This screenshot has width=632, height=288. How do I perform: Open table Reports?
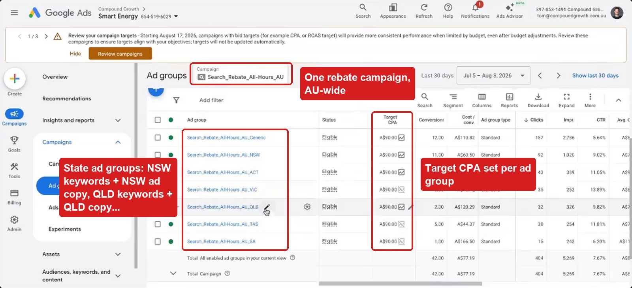click(x=510, y=100)
